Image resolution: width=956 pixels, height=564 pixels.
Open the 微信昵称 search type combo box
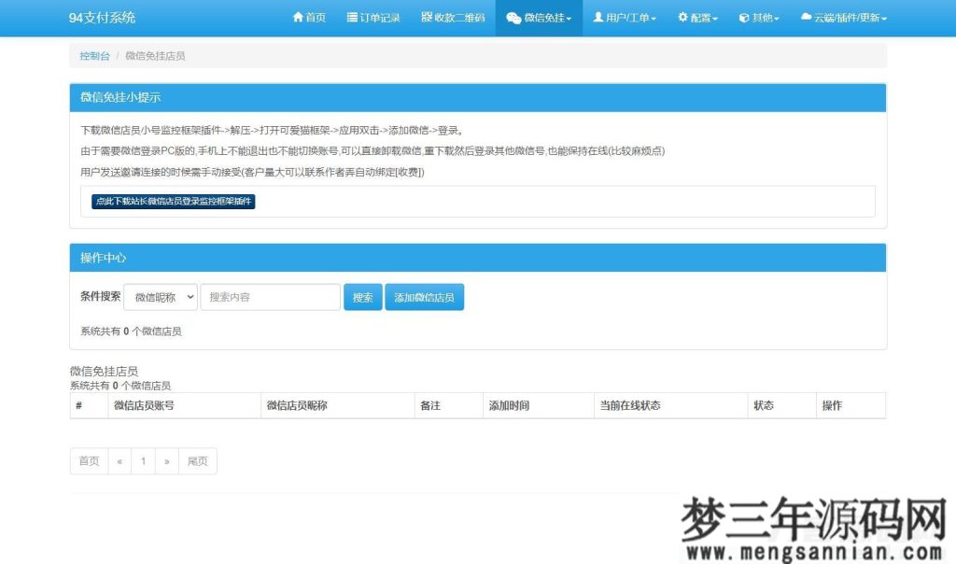tap(161, 296)
